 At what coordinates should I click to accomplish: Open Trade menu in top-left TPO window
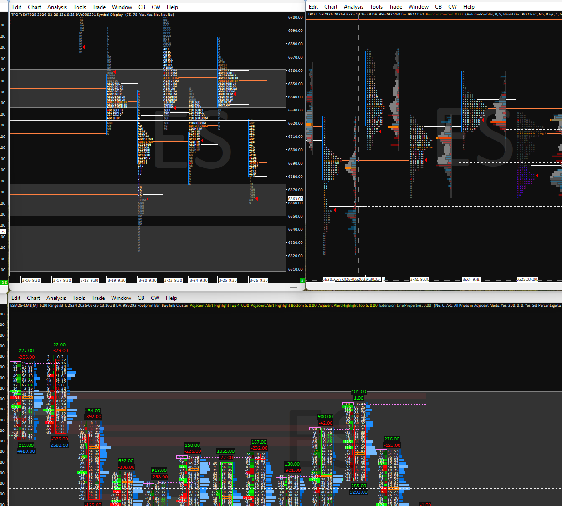click(99, 7)
